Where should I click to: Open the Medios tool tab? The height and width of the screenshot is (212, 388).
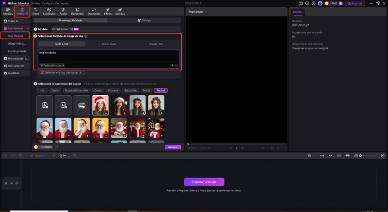coord(8,12)
